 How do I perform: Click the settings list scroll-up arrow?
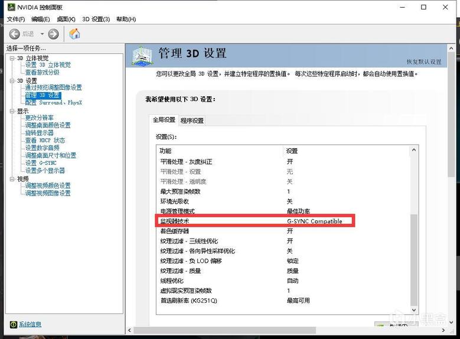[414, 150]
